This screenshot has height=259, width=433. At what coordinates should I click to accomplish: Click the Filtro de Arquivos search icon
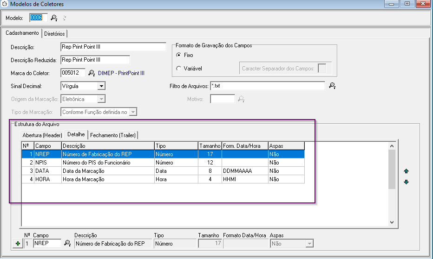click(332, 86)
